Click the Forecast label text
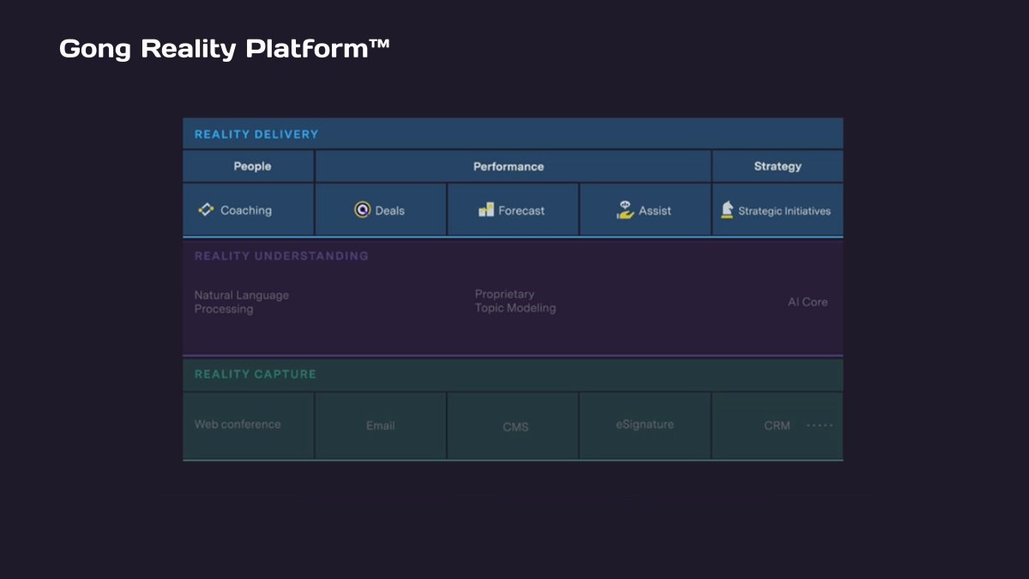Screen dimensions: 1029x579 521,210
